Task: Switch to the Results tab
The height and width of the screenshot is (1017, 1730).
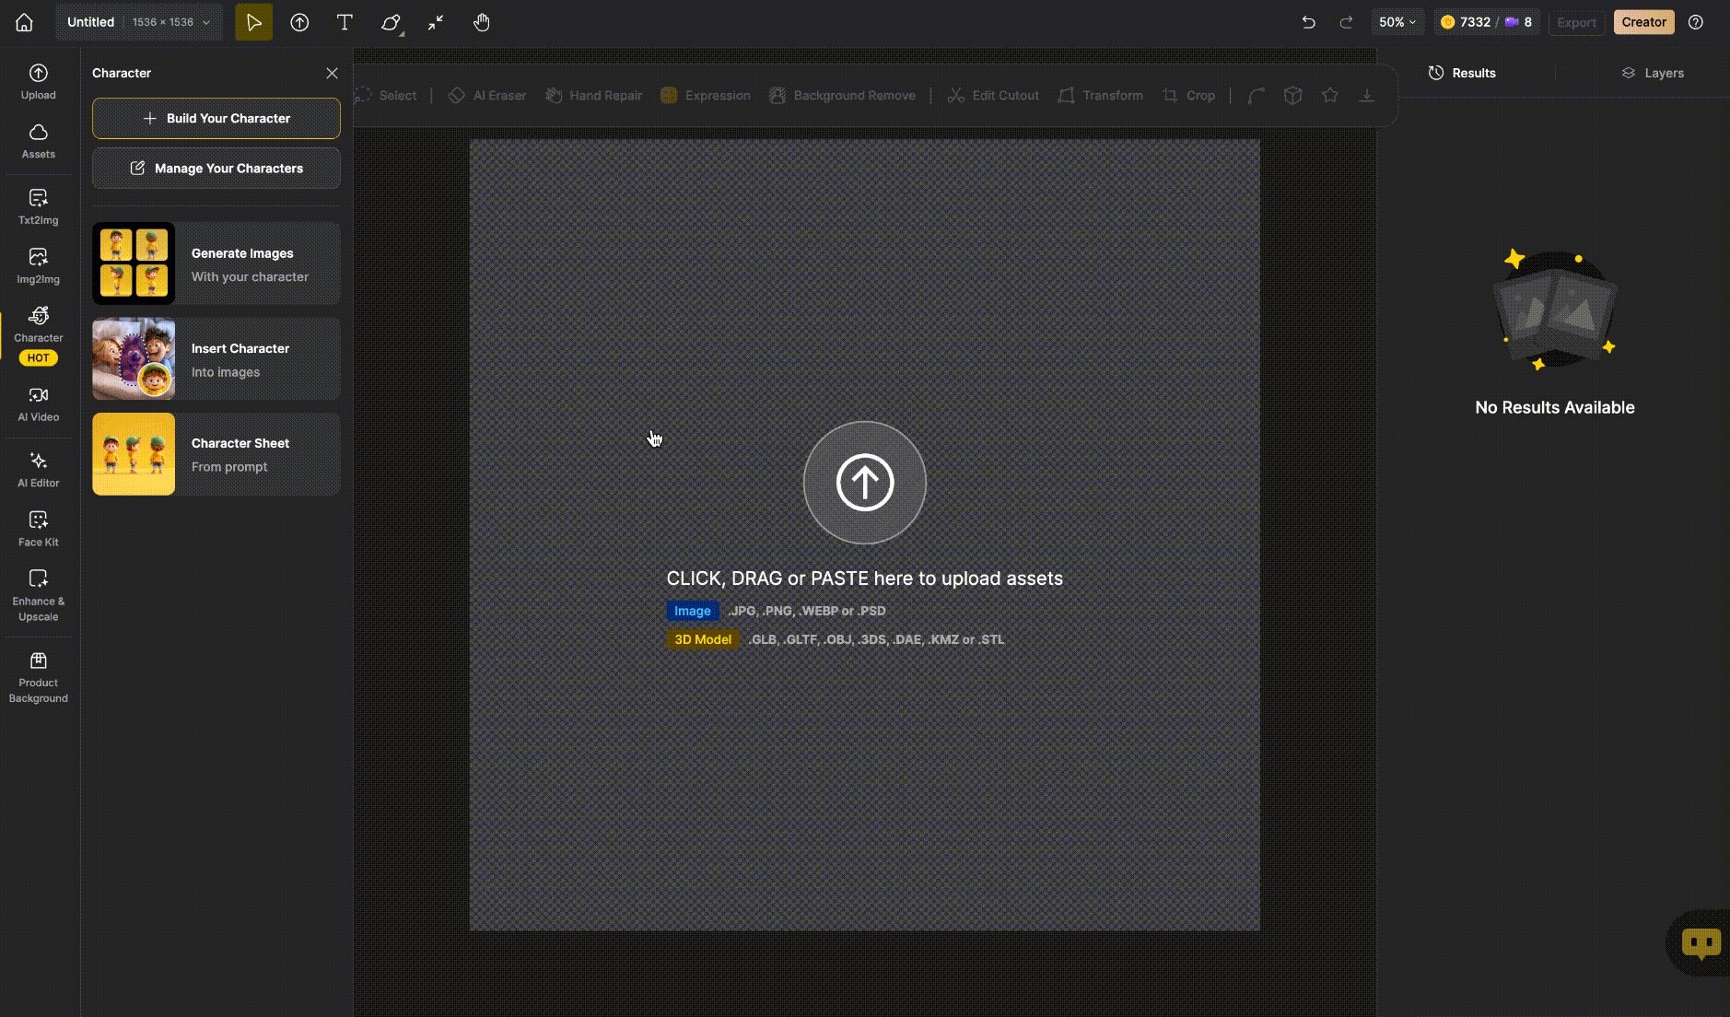Action: [x=1462, y=73]
